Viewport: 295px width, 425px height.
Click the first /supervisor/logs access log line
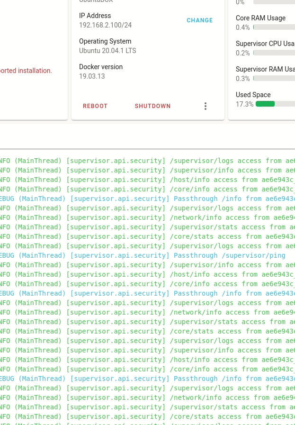(147, 161)
